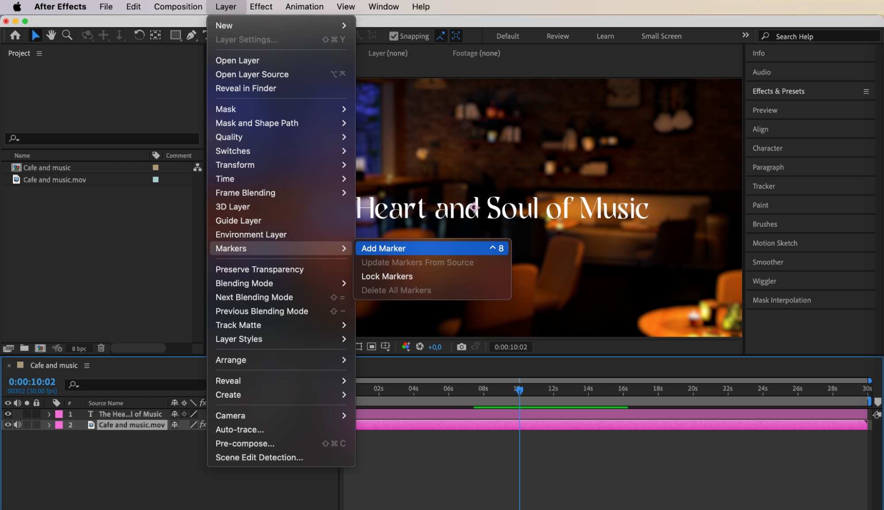Image resolution: width=884 pixels, height=510 pixels.
Task: Expand layer 2 Cafe and music.mov properties
Action: (x=49, y=425)
